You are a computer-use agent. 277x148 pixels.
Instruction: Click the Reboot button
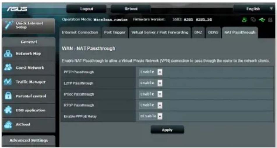point(131,9)
